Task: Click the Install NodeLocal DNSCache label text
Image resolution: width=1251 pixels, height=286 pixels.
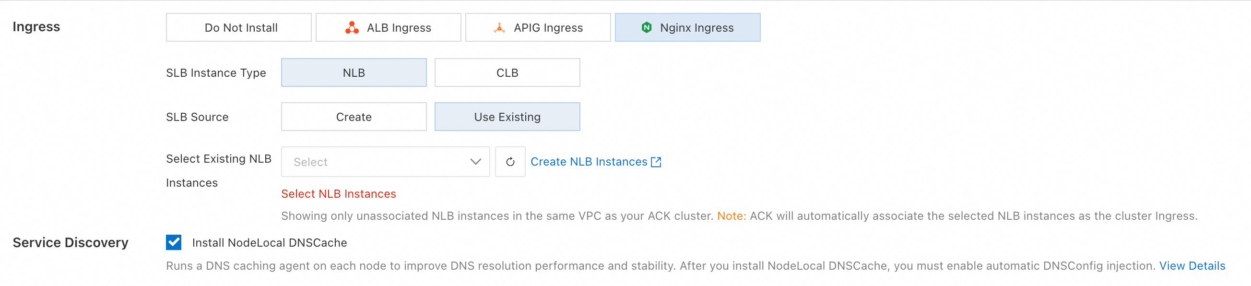Action: (x=270, y=243)
